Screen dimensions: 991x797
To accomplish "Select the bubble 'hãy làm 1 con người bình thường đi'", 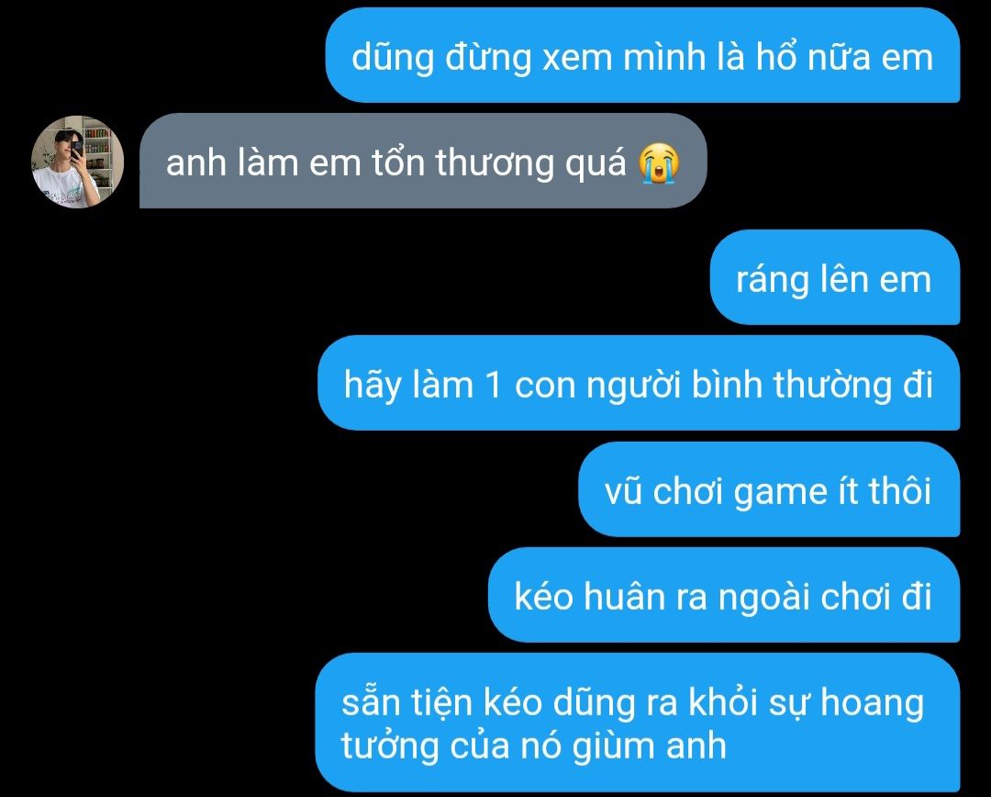I will (639, 383).
